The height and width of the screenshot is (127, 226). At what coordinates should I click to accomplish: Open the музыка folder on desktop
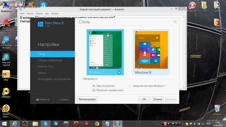pos(217,7)
